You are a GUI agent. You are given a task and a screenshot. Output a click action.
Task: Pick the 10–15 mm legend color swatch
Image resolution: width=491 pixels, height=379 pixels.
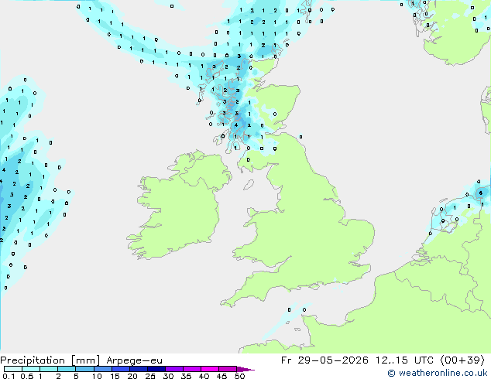click(x=102, y=369)
